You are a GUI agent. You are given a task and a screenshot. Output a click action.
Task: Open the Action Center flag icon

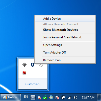57,97
